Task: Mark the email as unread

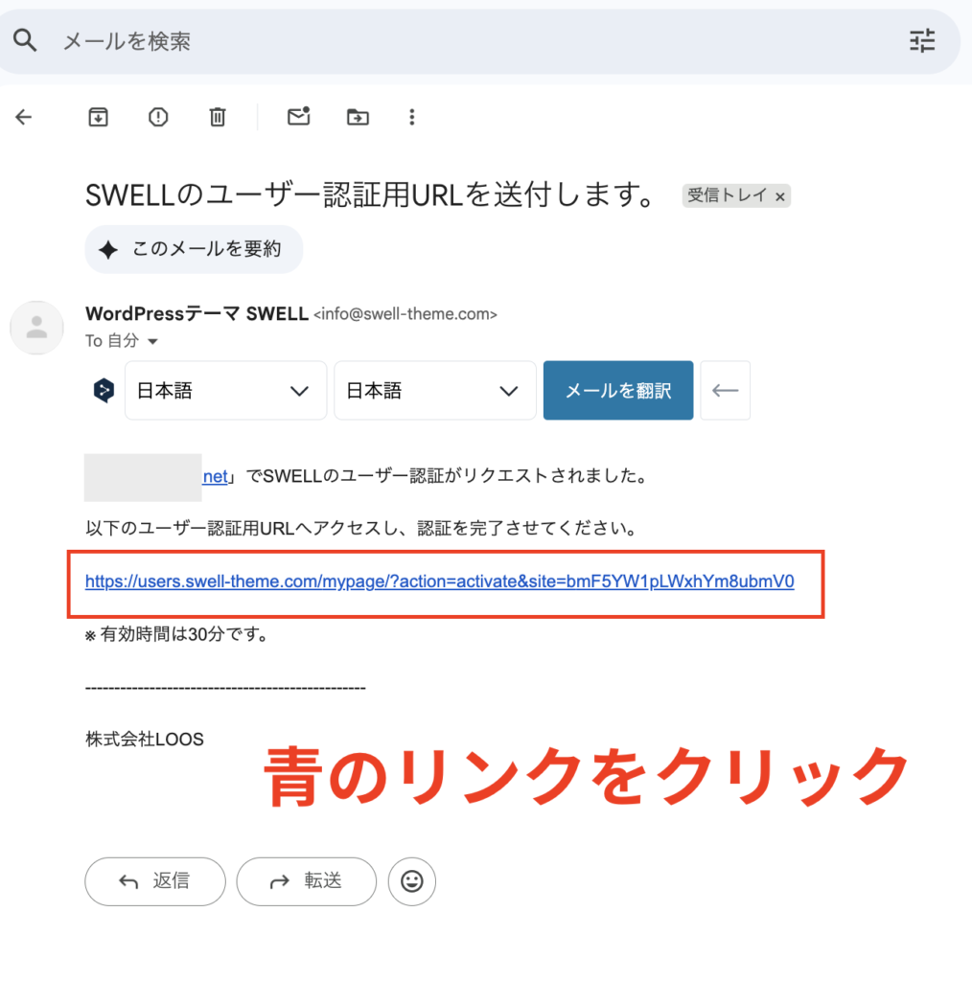Action: 299,117
